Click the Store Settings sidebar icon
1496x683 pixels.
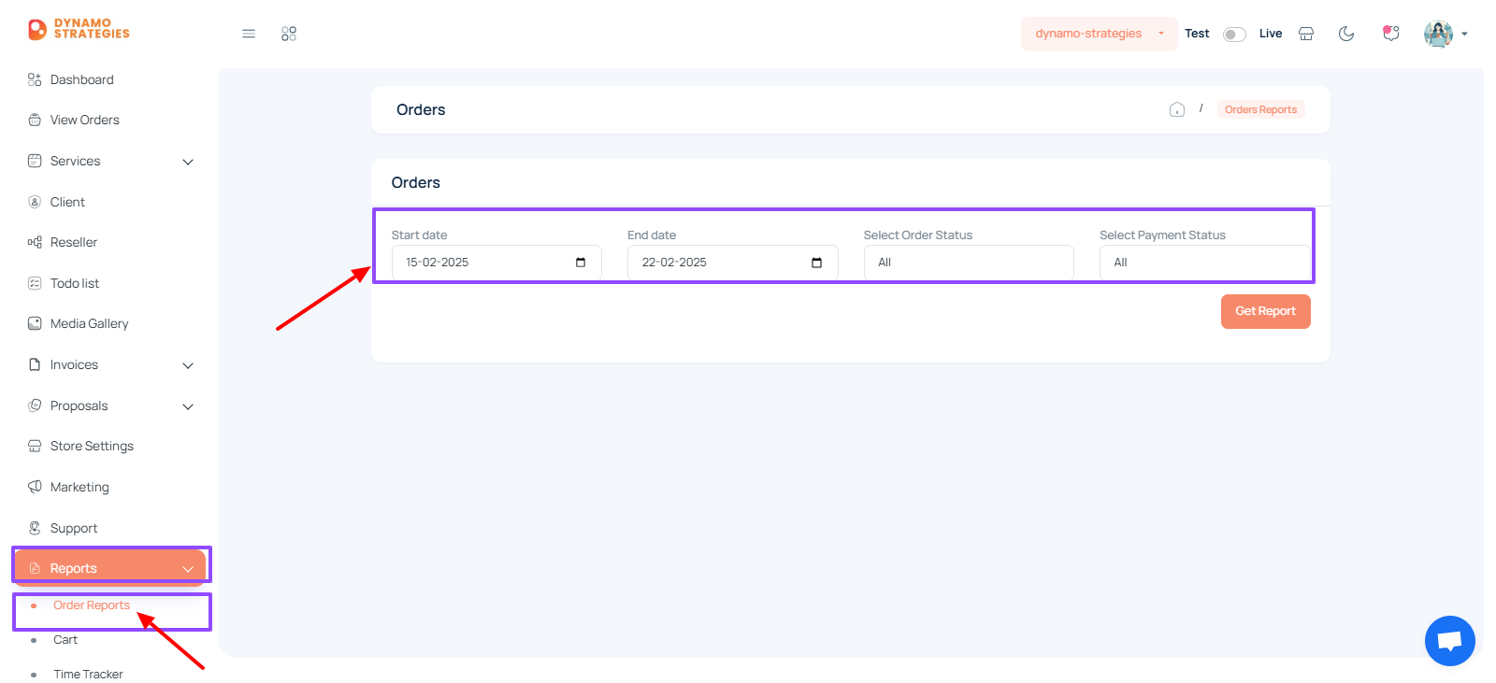35,446
